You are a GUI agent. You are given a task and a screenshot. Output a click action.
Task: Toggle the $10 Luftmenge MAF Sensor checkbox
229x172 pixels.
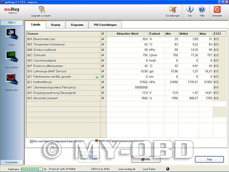(x=103, y=72)
